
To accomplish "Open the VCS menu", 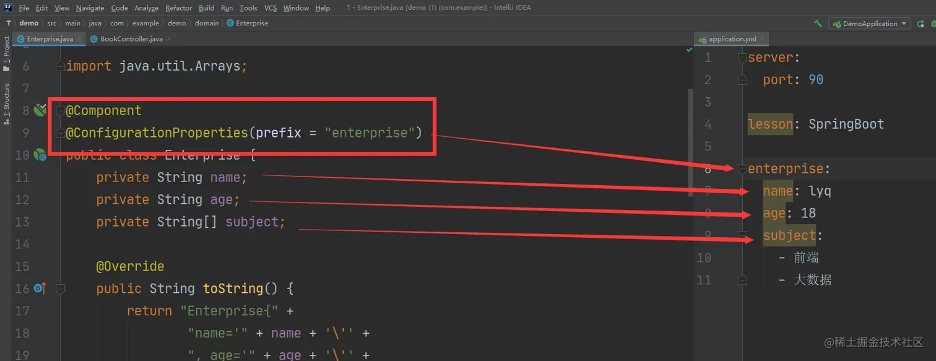I will coord(271,8).
